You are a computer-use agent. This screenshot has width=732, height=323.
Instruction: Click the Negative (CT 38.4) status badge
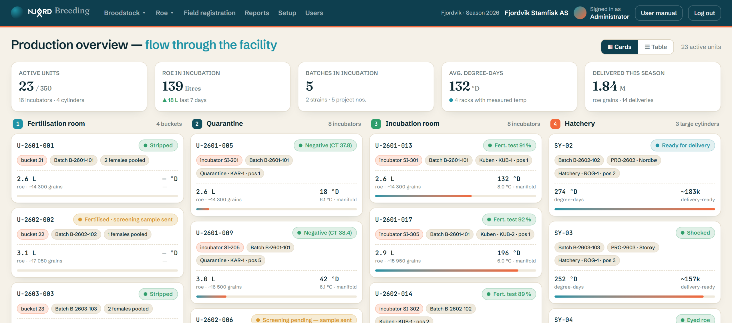click(x=325, y=233)
